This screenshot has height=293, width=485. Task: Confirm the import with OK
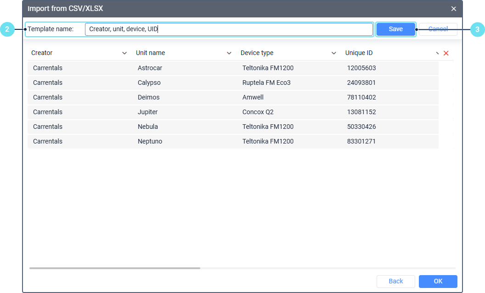click(438, 281)
